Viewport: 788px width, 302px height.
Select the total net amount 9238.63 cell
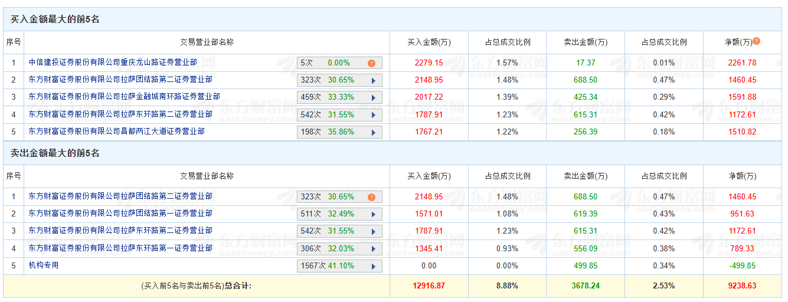743,286
